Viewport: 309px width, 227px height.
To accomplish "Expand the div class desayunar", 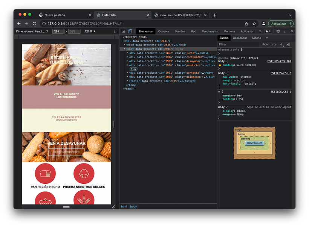I will pos(127,61).
